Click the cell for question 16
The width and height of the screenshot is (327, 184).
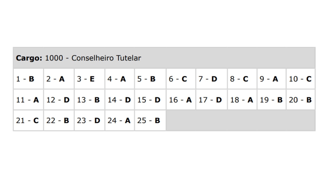pyautogui.click(x=181, y=100)
